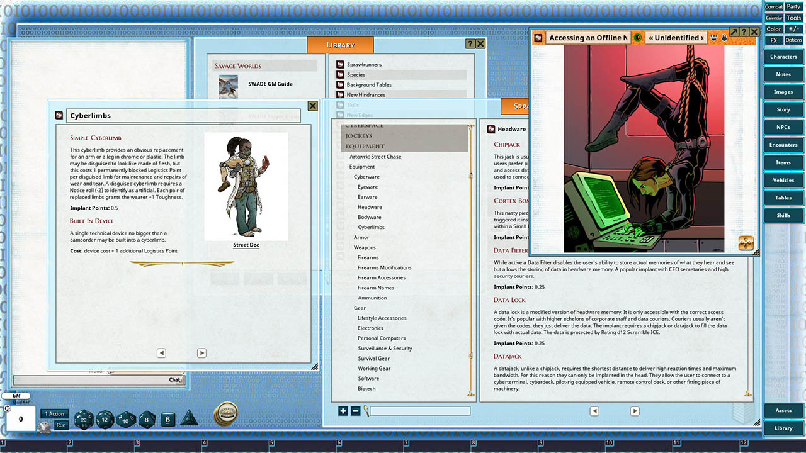Open the drawing tool on the image window
The image size is (806, 453).
point(746,242)
